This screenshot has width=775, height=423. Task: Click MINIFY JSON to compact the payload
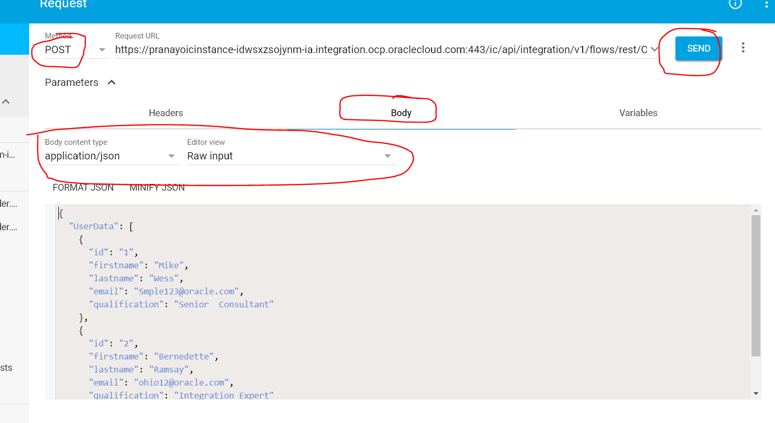(x=157, y=187)
